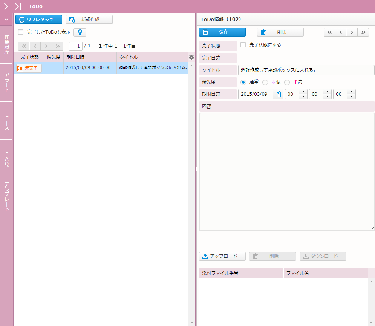This screenshot has height=326, width=375.
Task: Go to first ToDo record in detail panel
Action: click(329, 32)
